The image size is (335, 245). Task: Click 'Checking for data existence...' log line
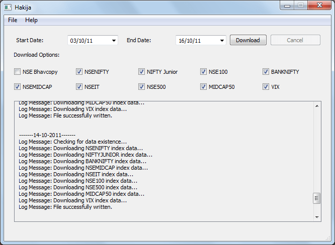(72, 142)
